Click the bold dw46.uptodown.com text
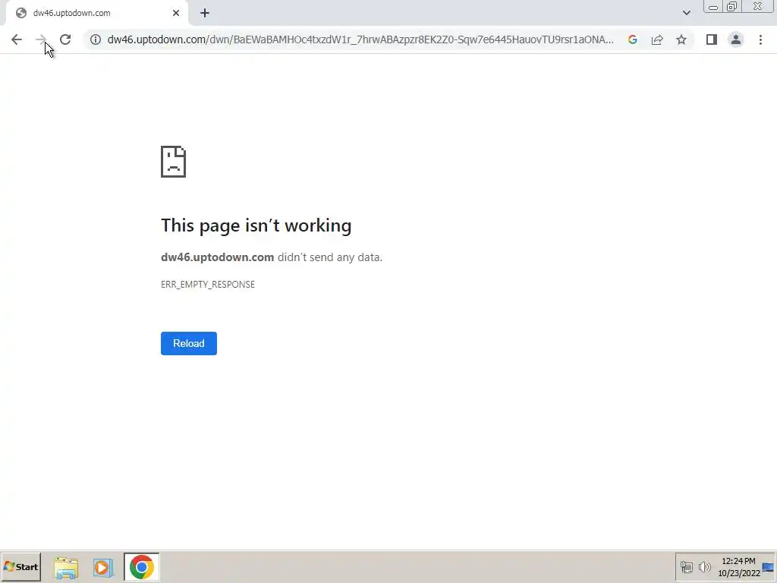Screen dimensions: 777x583 [218, 257]
